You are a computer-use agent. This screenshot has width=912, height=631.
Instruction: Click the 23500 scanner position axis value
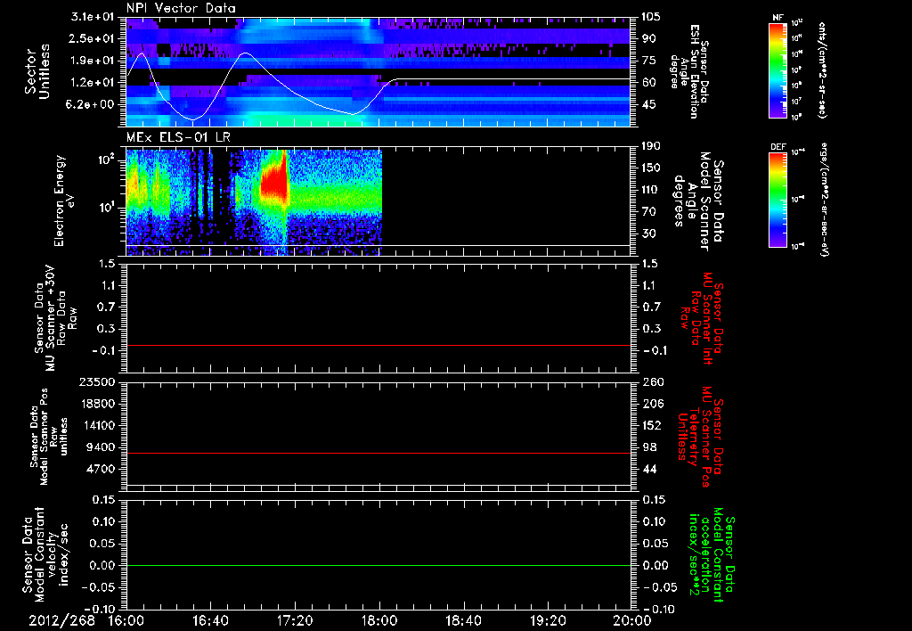click(98, 381)
